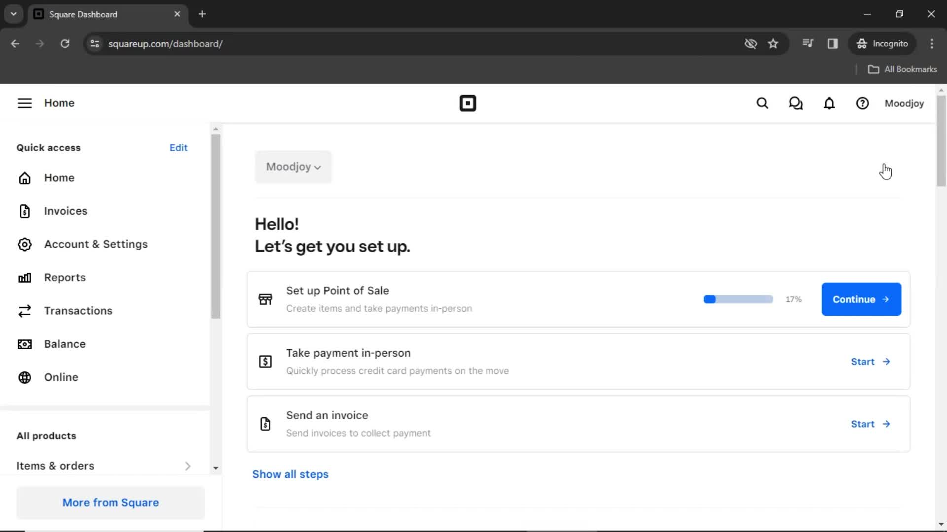Click the Point of Sale storefront icon
The height and width of the screenshot is (532, 947).
tap(265, 299)
